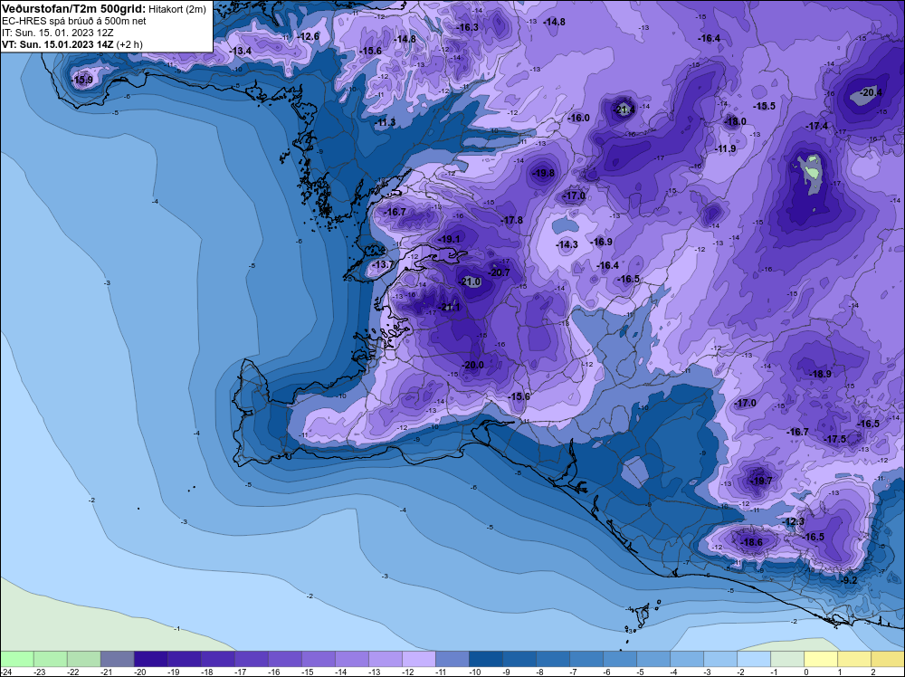Select the -19.8 temperature value
The image size is (905, 677).
(x=543, y=173)
